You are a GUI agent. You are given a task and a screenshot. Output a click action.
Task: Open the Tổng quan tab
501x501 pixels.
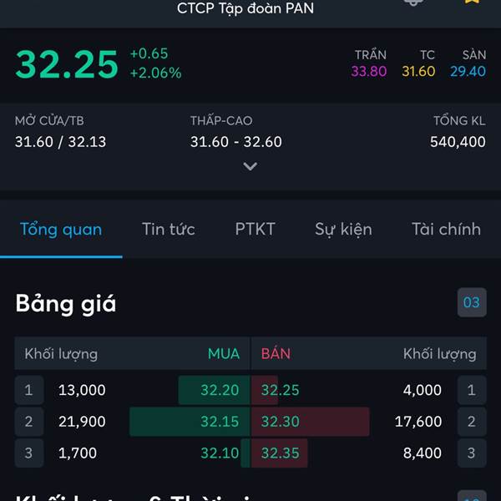pos(61,230)
